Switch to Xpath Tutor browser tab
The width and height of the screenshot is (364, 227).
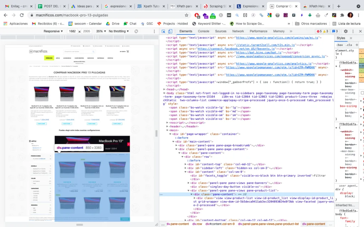click(151, 6)
